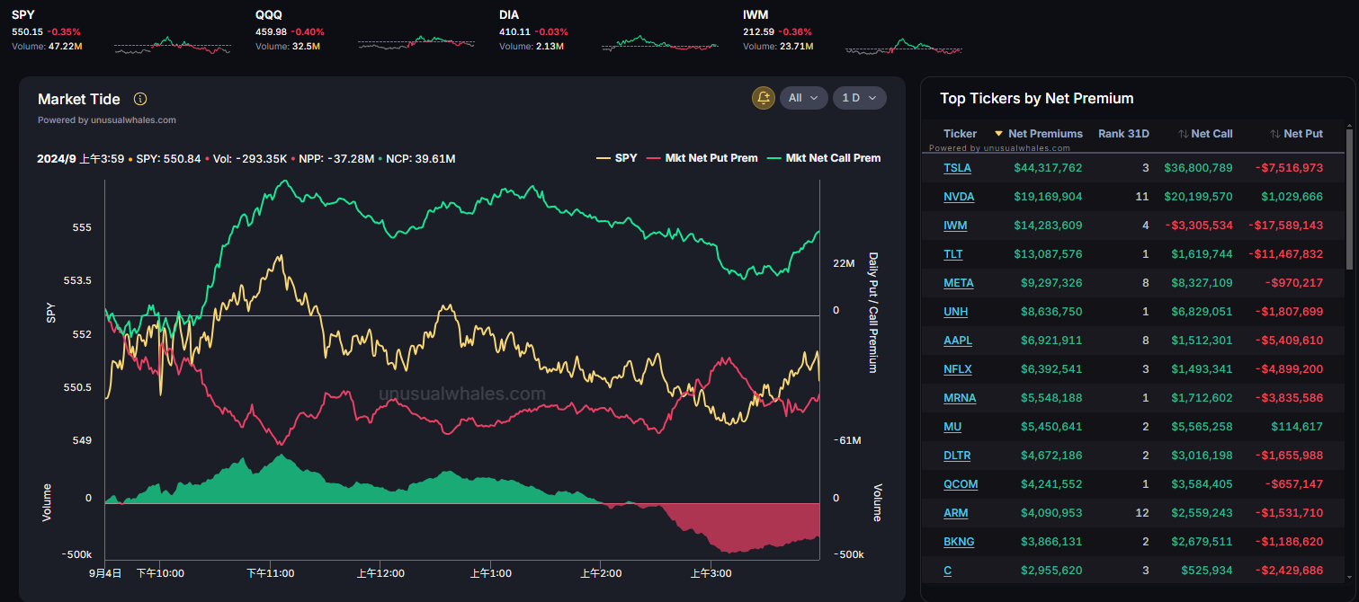
Task: Click the Top Tickers table scrollbar
Action: [x=1349, y=198]
